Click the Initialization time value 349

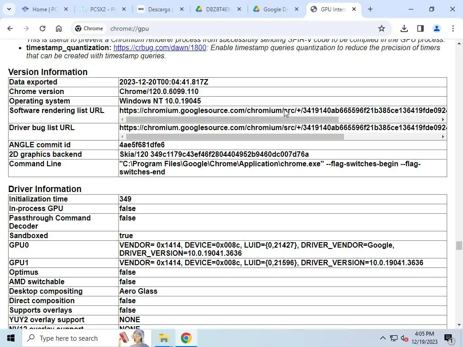click(x=126, y=199)
